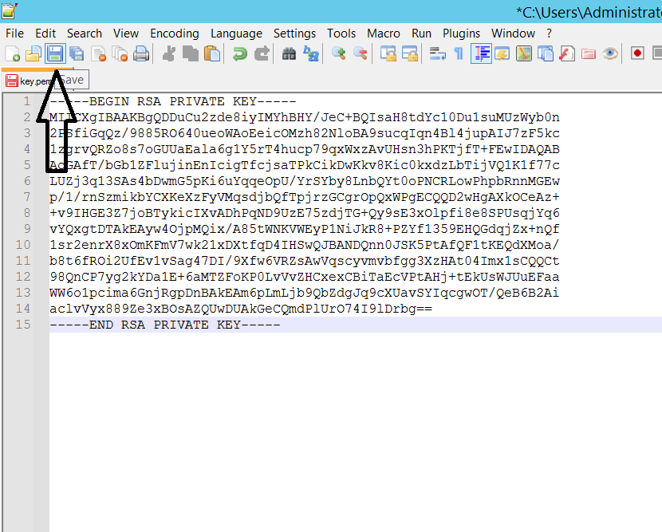Image resolution: width=662 pixels, height=532 pixels.
Task: Toggle the monitoring eye icon
Action: pos(610,53)
